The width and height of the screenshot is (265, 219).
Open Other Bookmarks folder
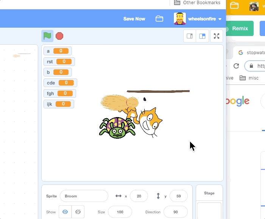click(x=197, y=3)
